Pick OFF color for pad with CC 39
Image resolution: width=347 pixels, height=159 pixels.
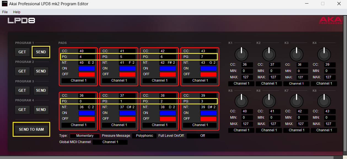[208, 119]
